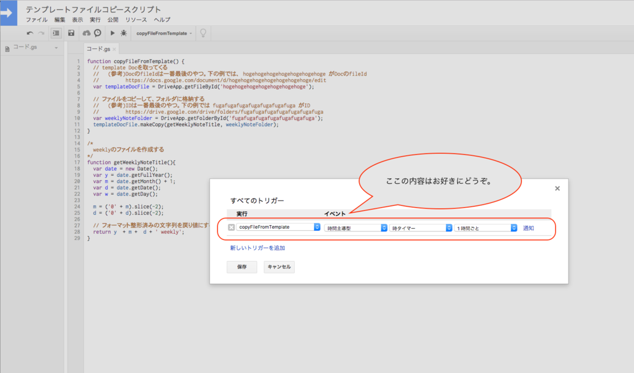Redo the last edit
The width and height of the screenshot is (634, 373).
[41, 33]
